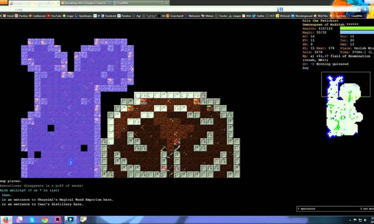Click the blue shop entrance tile

click(x=70, y=162)
